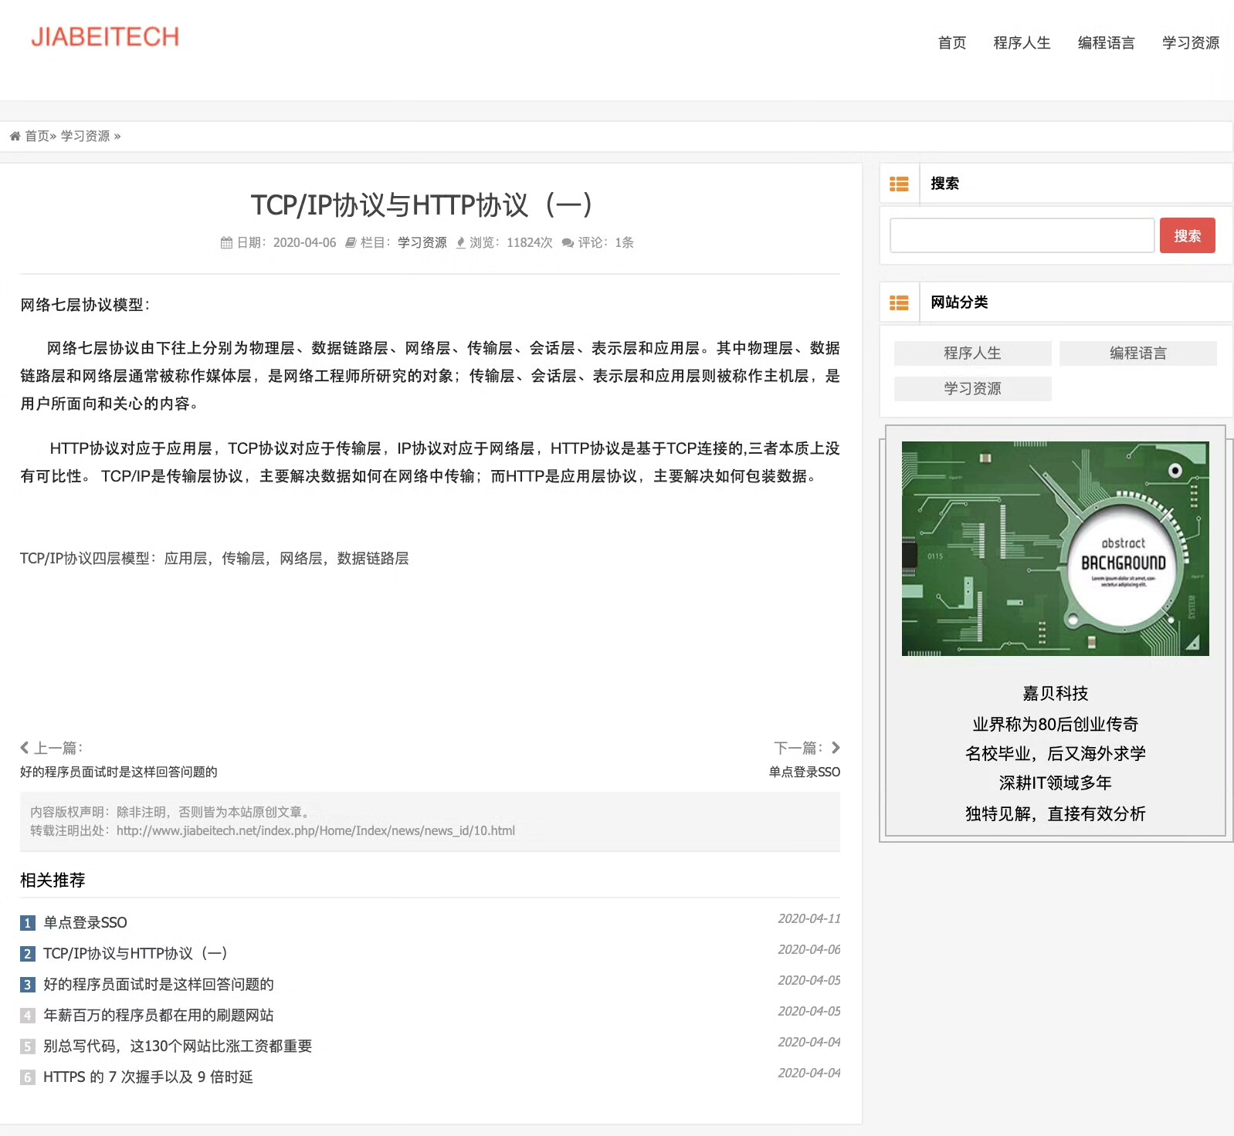Click the TCP/IP协议四层模型 line
Image resolution: width=1234 pixels, height=1136 pixels.
(x=215, y=559)
